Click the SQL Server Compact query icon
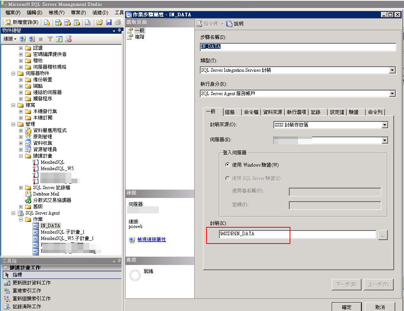 (x=88, y=22)
